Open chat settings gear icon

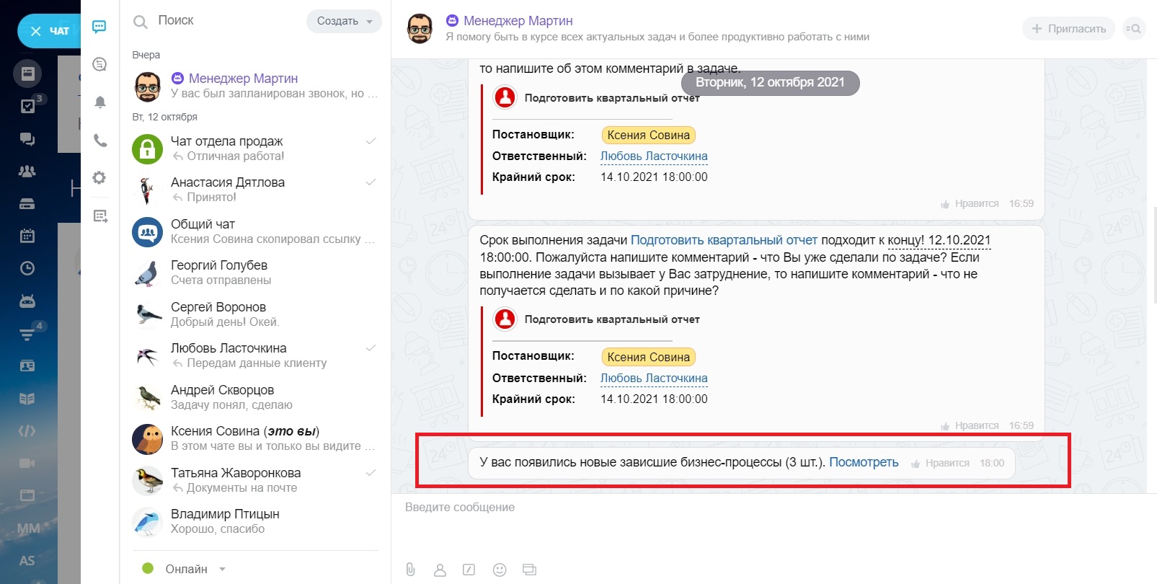click(100, 178)
